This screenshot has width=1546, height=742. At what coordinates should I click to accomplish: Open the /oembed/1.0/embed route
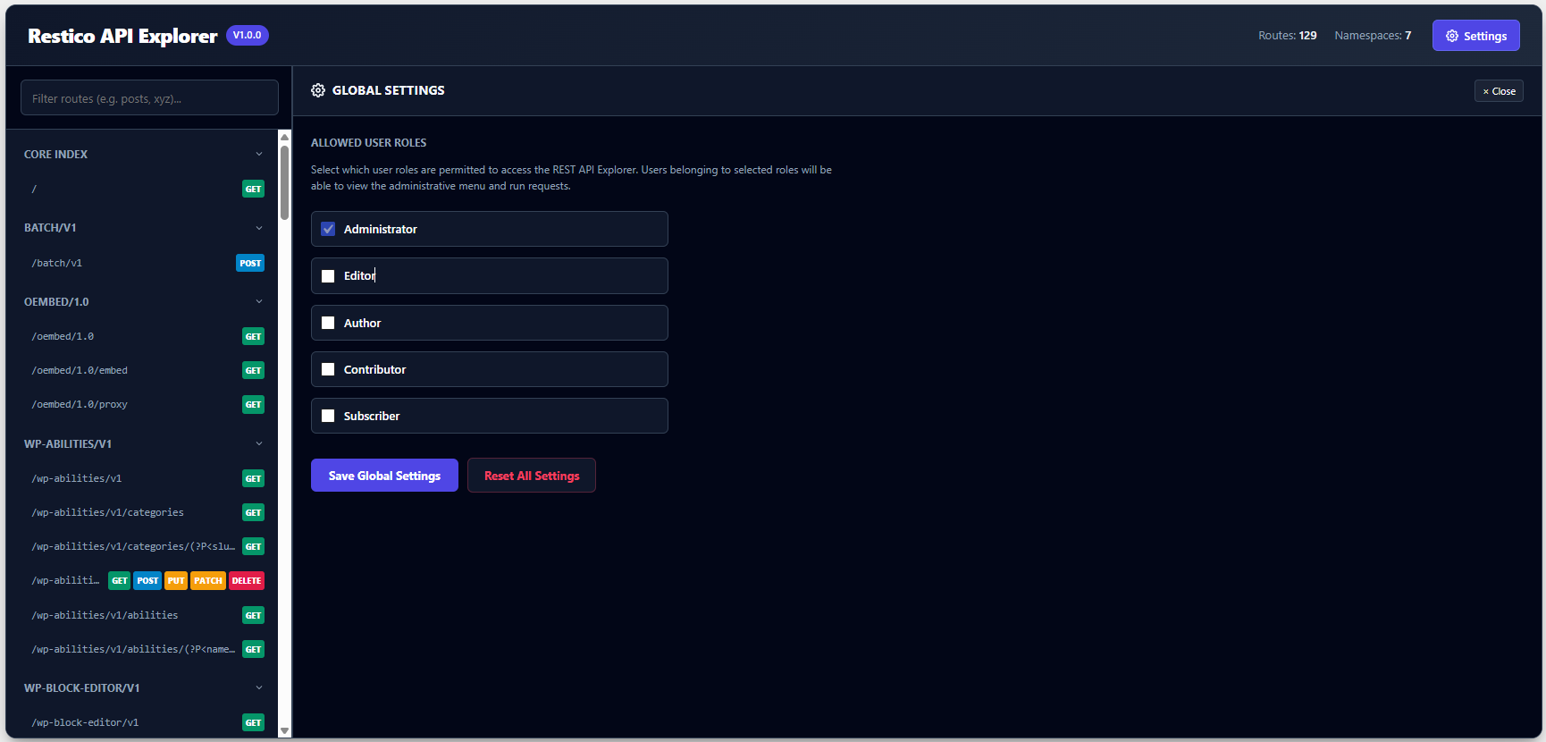click(144, 370)
